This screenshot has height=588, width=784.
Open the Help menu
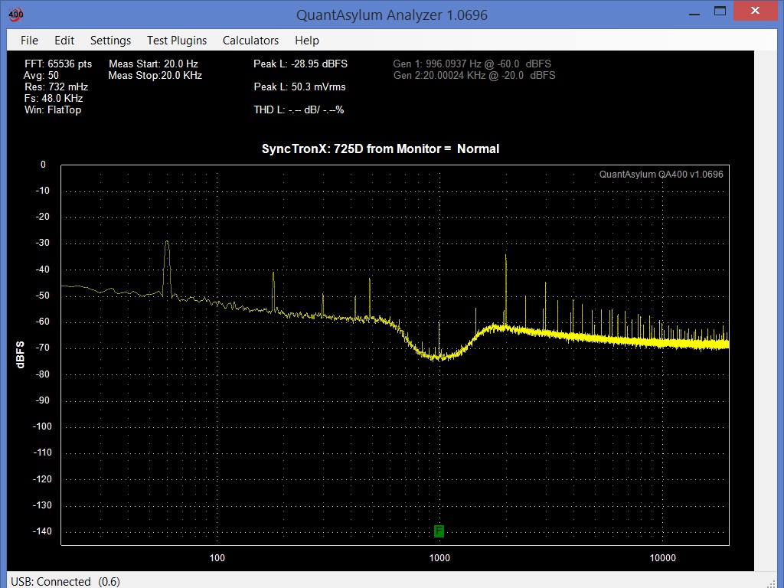tap(306, 41)
